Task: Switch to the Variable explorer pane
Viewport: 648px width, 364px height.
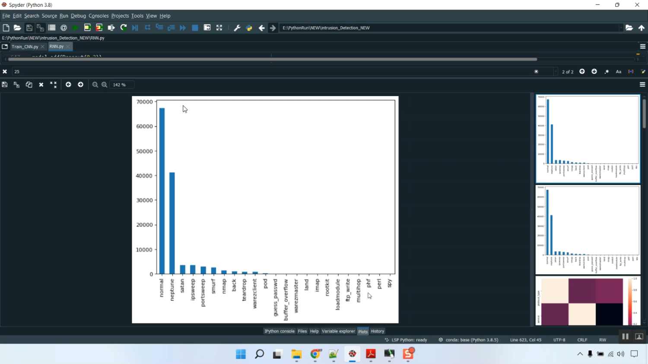Action: coord(338,331)
